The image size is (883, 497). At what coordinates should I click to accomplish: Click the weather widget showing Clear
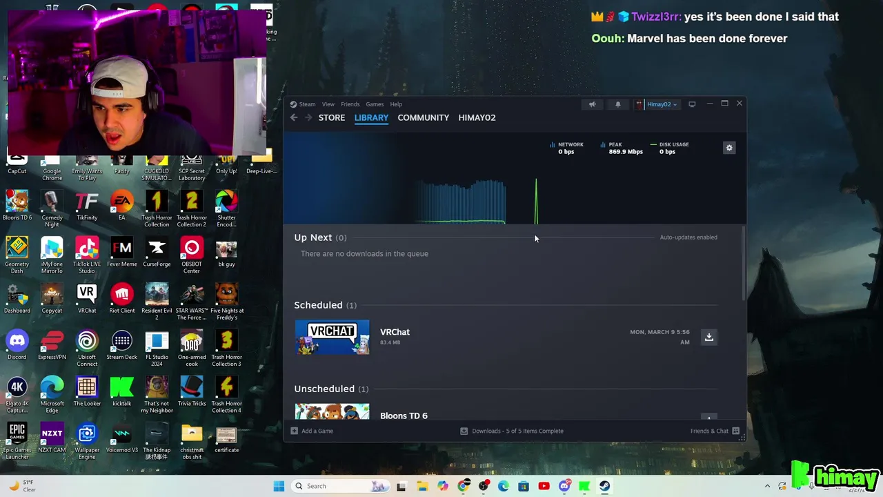point(22,486)
